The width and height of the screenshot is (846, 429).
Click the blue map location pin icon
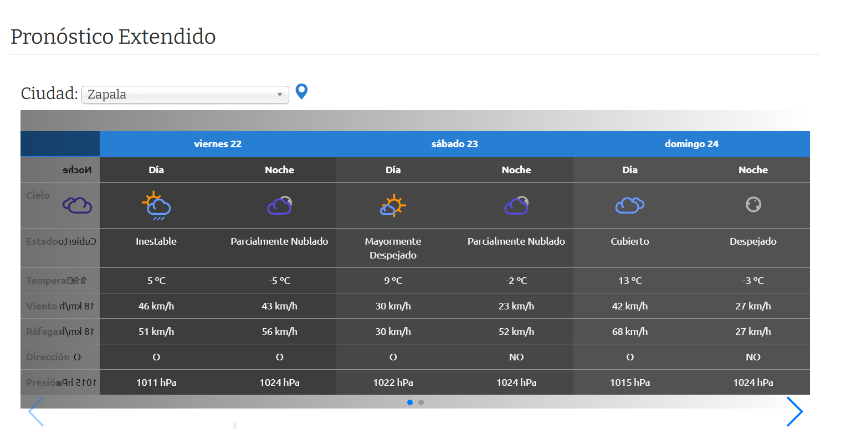[301, 91]
